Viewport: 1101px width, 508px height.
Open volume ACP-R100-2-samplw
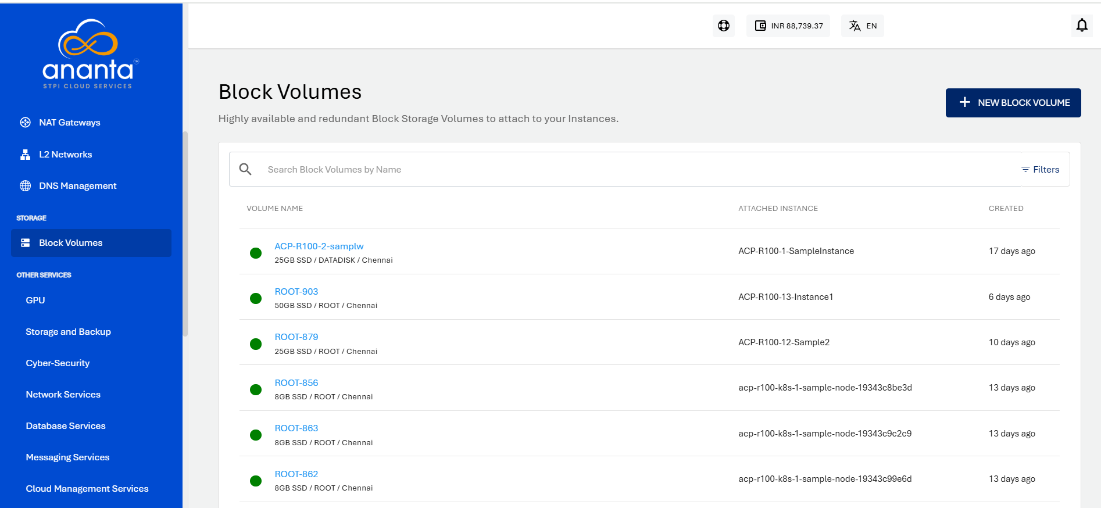tap(319, 246)
